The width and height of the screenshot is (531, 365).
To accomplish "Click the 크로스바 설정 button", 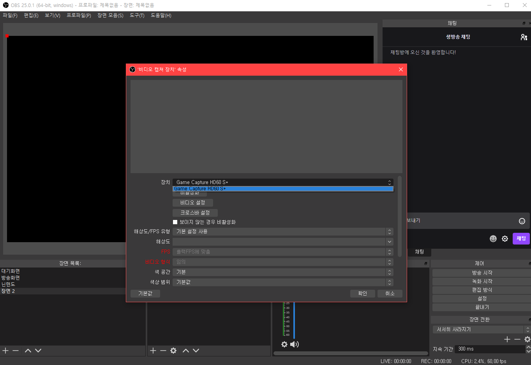I will tap(195, 213).
